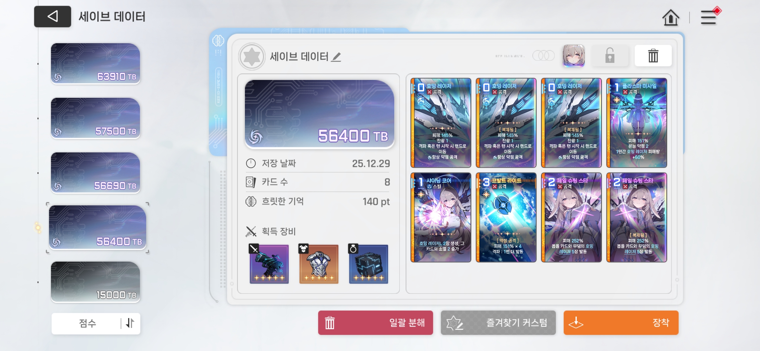
Task: Toggle the sort order arrows
Action: (x=130, y=323)
